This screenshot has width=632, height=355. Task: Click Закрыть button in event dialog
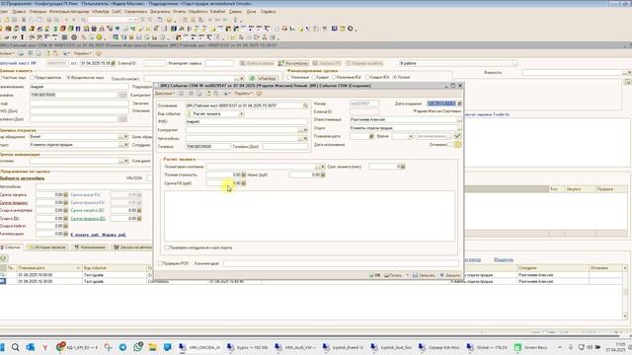[450, 275]
